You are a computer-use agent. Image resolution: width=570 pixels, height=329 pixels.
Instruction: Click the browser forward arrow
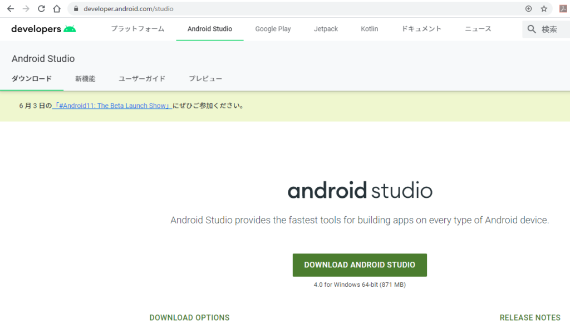[26, 9]
